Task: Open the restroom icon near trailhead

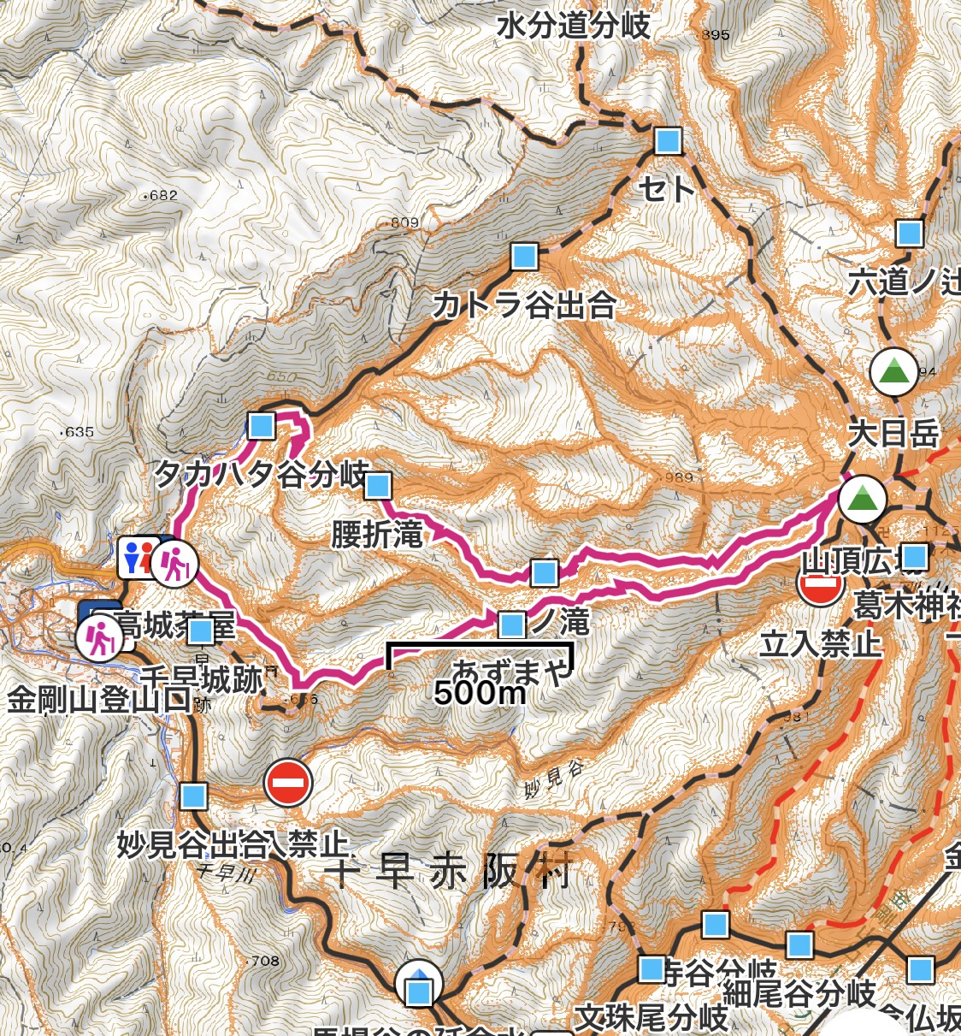Action: point(137,558)
